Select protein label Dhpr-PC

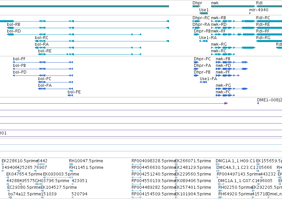click(202, 59)
